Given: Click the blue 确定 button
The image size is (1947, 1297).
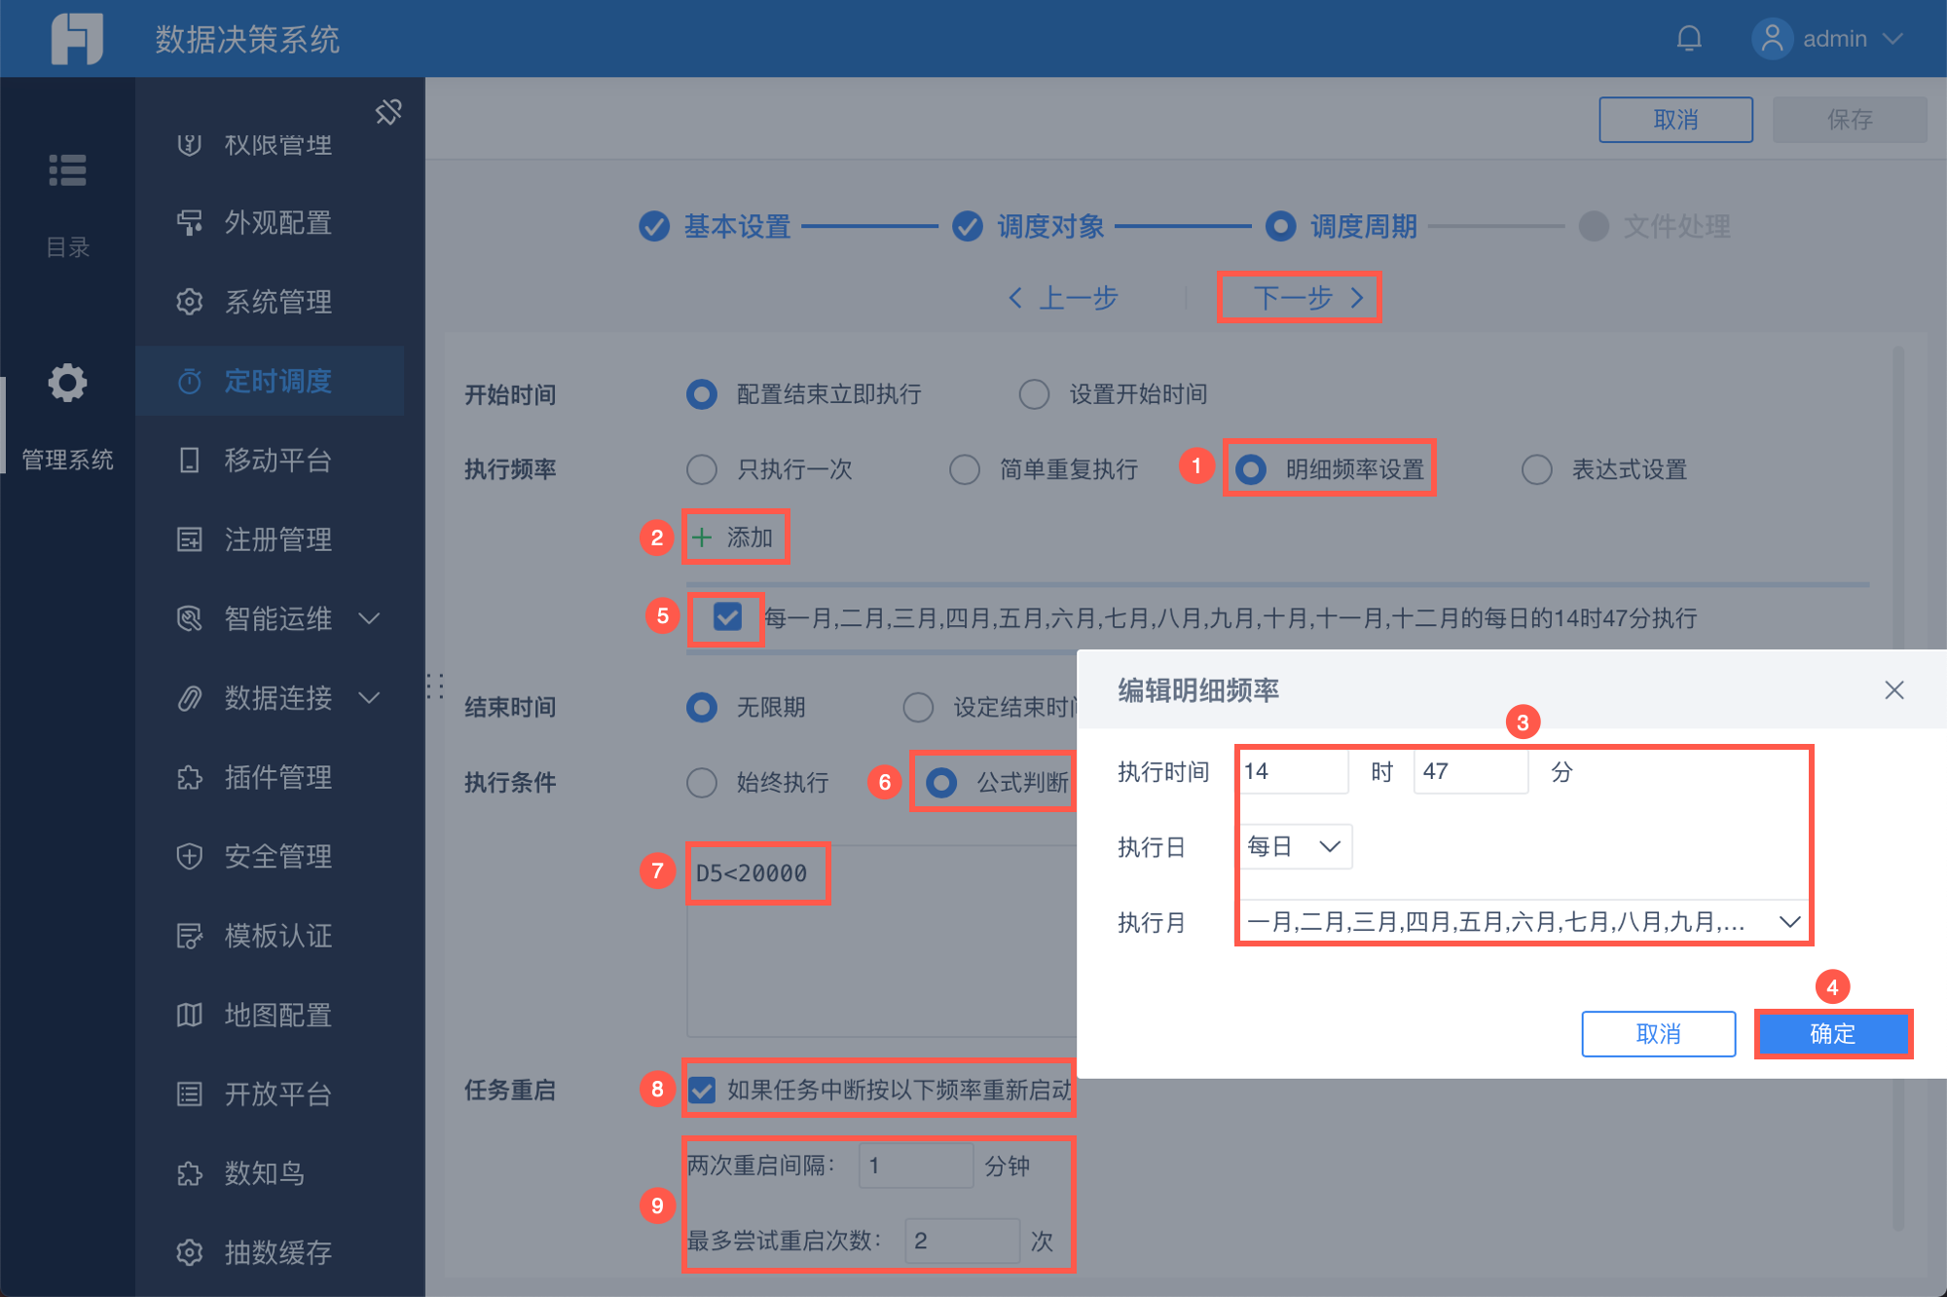Looking at the screenshot, I should pyautogui.click(x=1832, y=1033).
